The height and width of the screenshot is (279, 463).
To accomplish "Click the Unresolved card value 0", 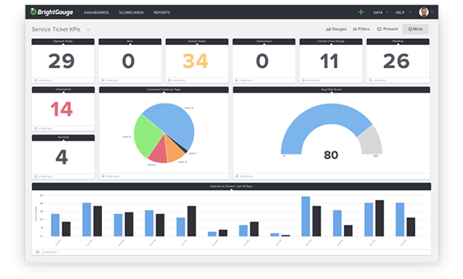I will [262, 61].
